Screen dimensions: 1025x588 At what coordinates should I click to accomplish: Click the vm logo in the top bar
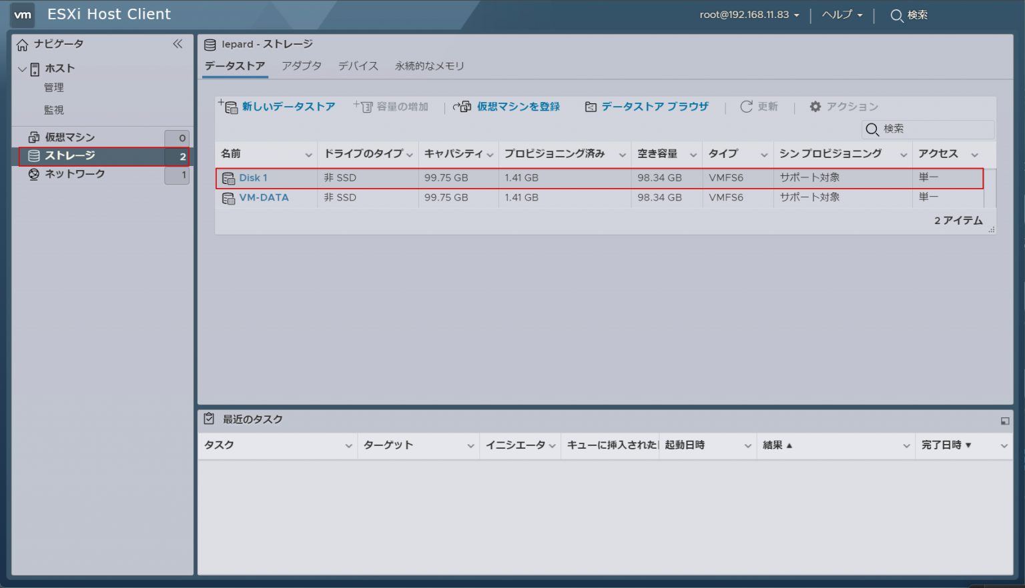(22, 15)
